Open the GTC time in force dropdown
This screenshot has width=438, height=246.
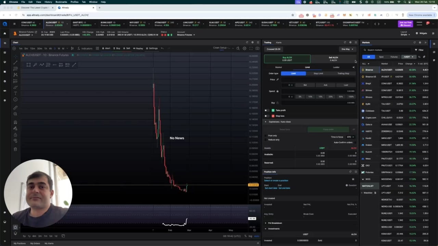pyautogui.click(x=350, y=137)
